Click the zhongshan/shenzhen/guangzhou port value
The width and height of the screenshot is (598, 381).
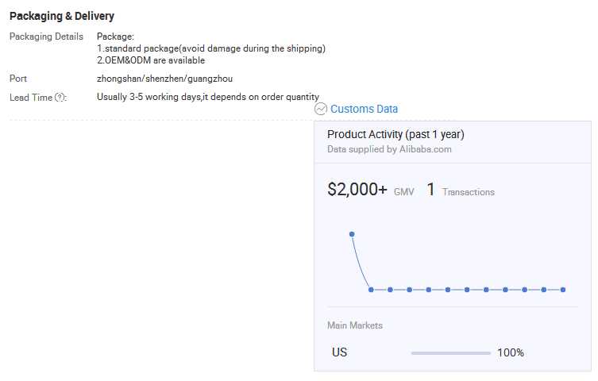click(164, 79)
